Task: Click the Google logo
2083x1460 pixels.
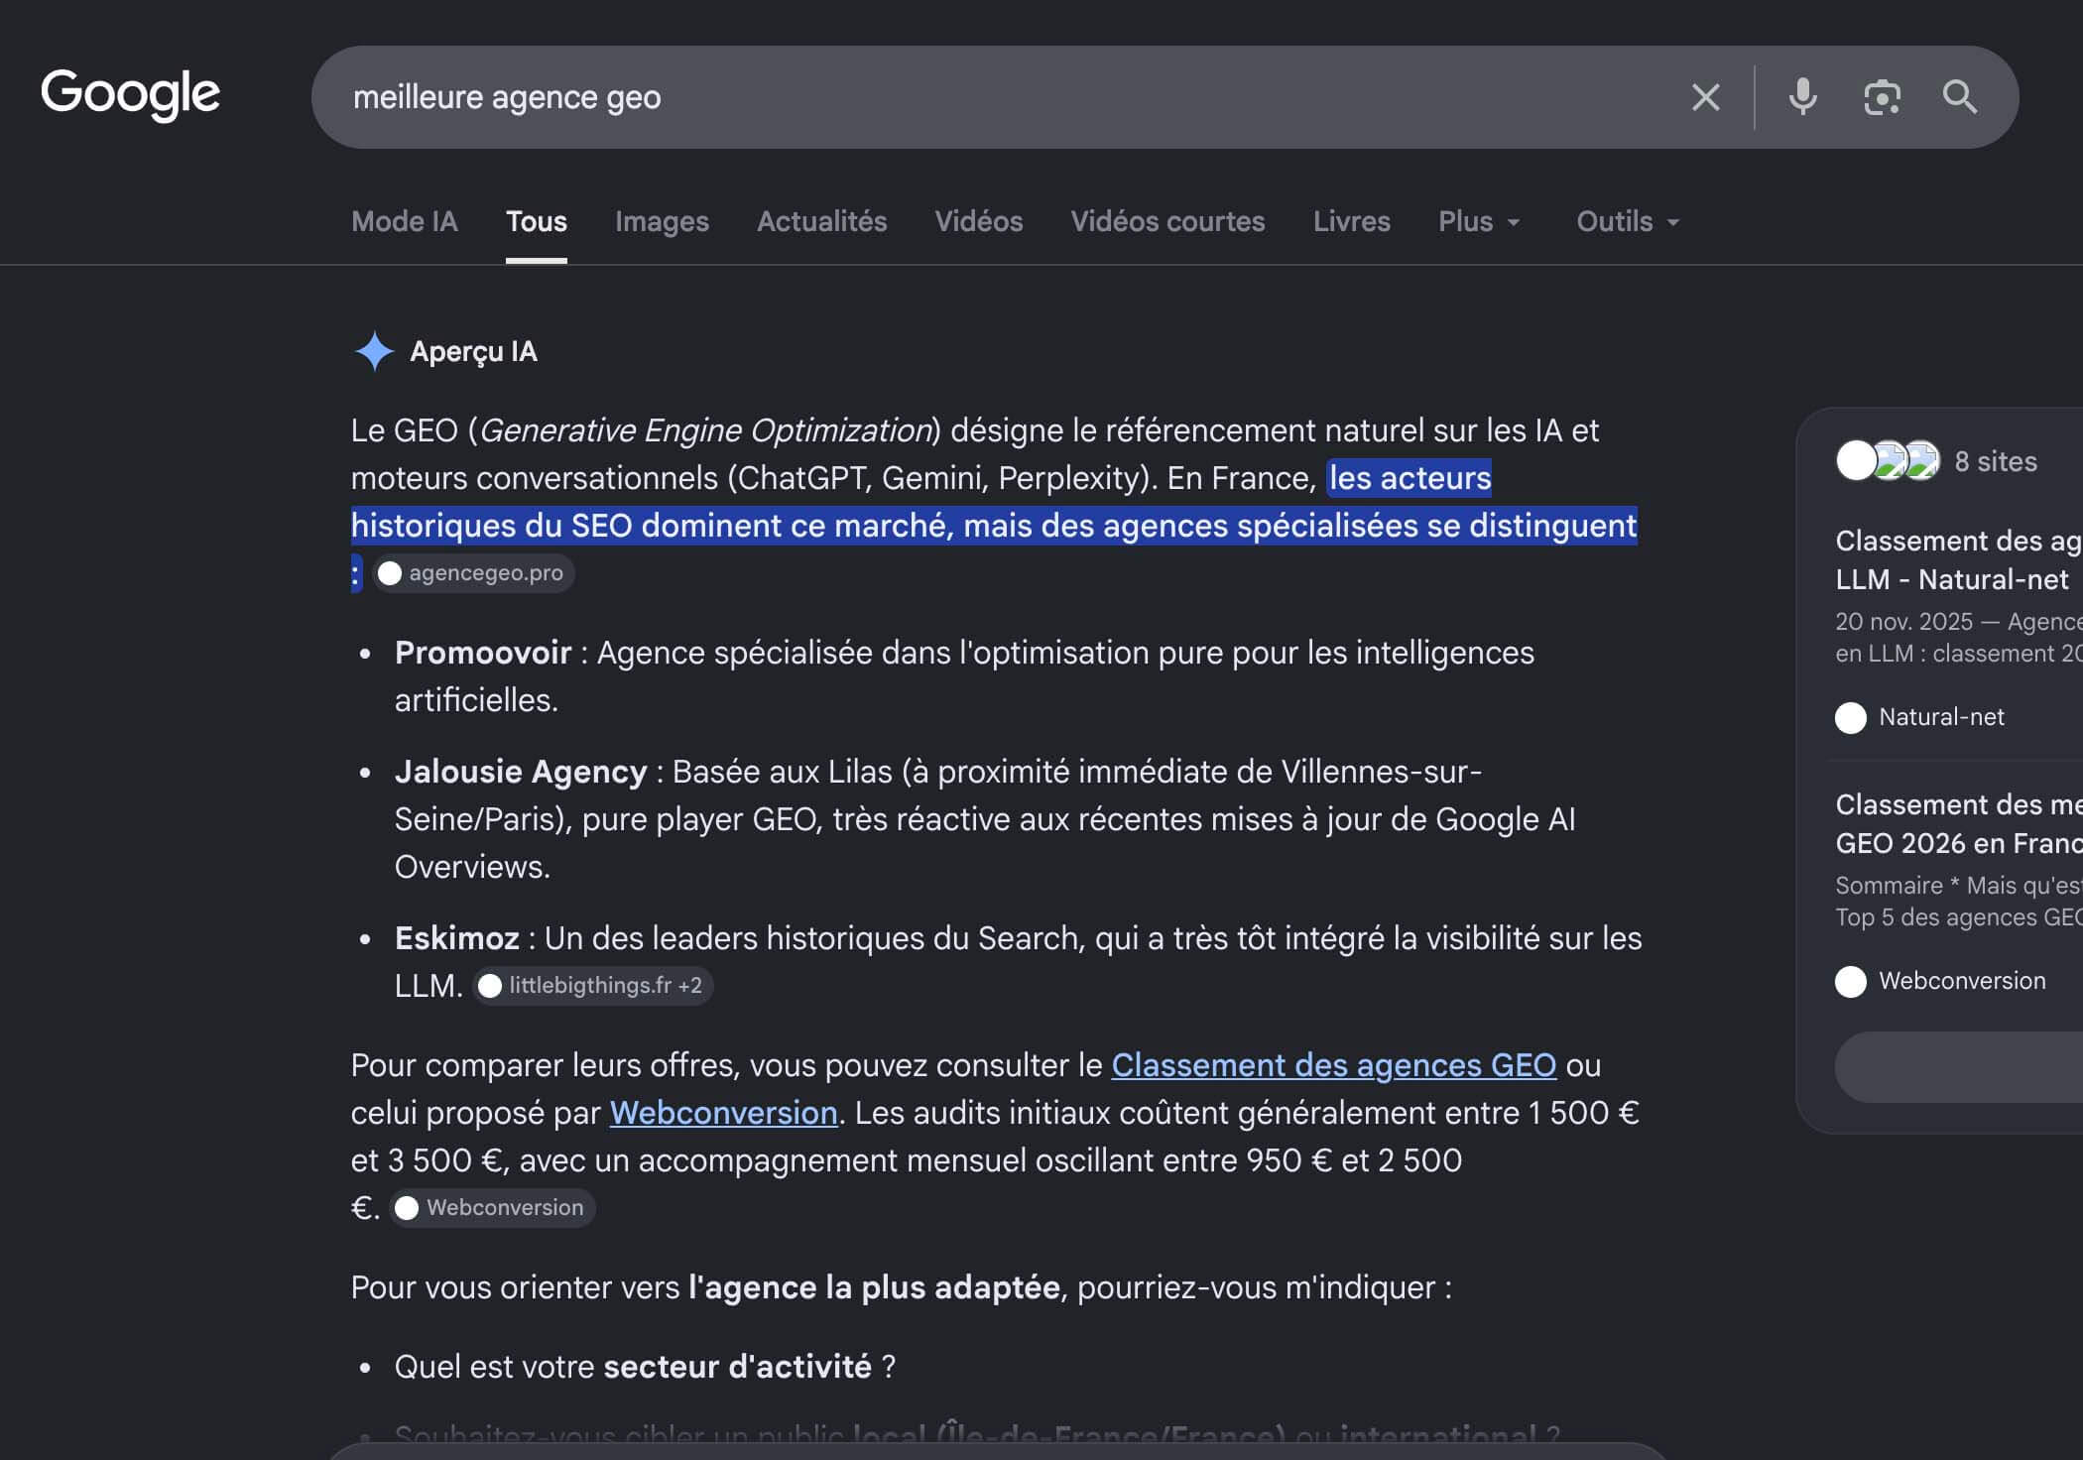Action: point(130,95)
